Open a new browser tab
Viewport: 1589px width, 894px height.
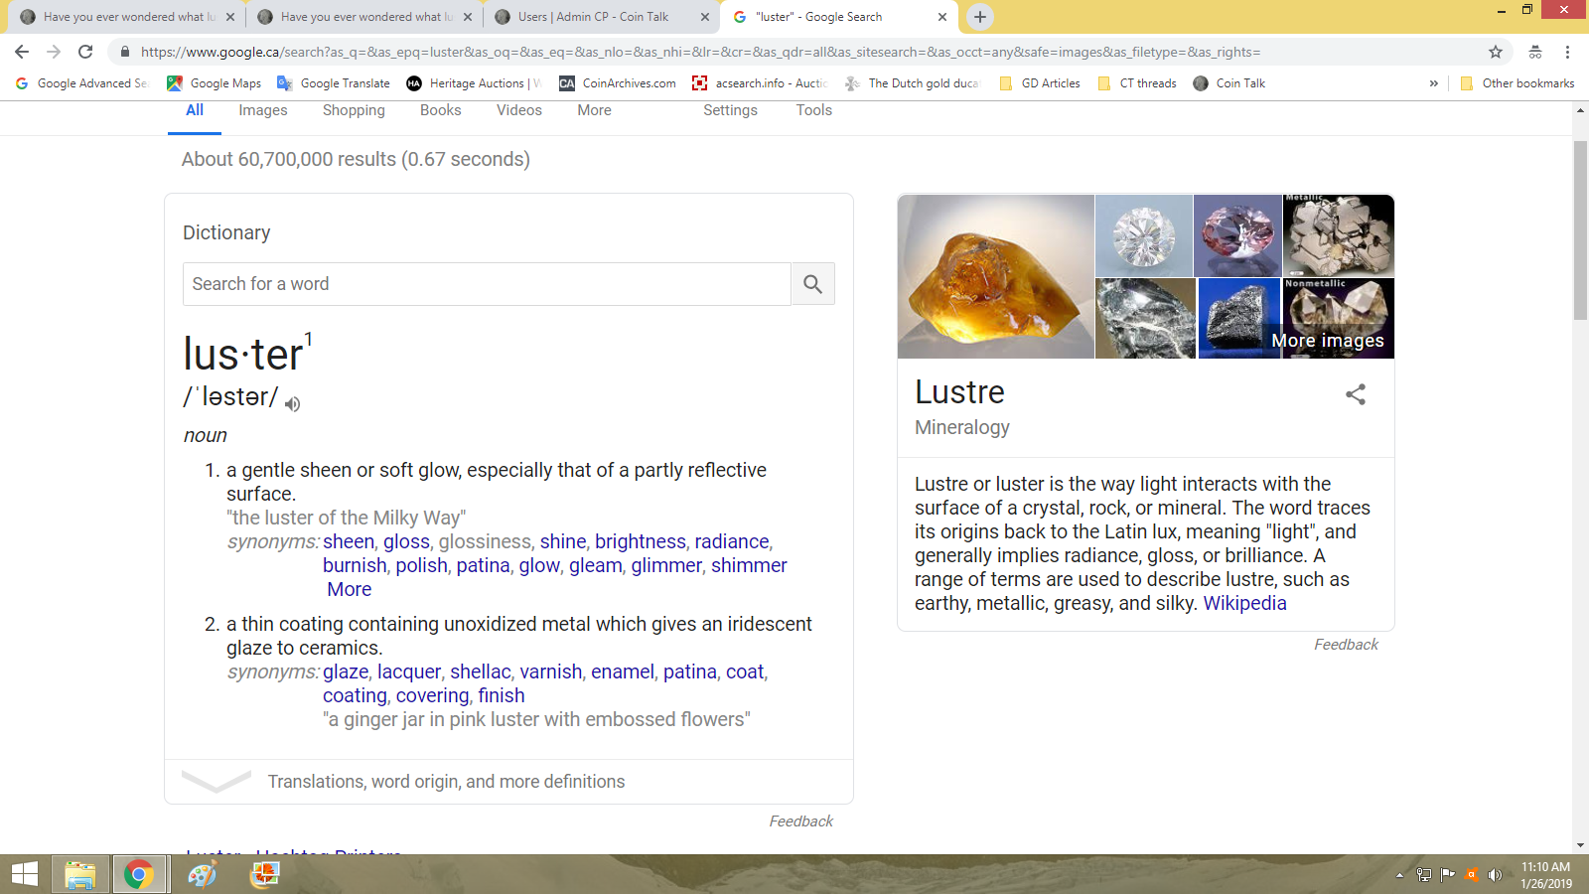979,17
